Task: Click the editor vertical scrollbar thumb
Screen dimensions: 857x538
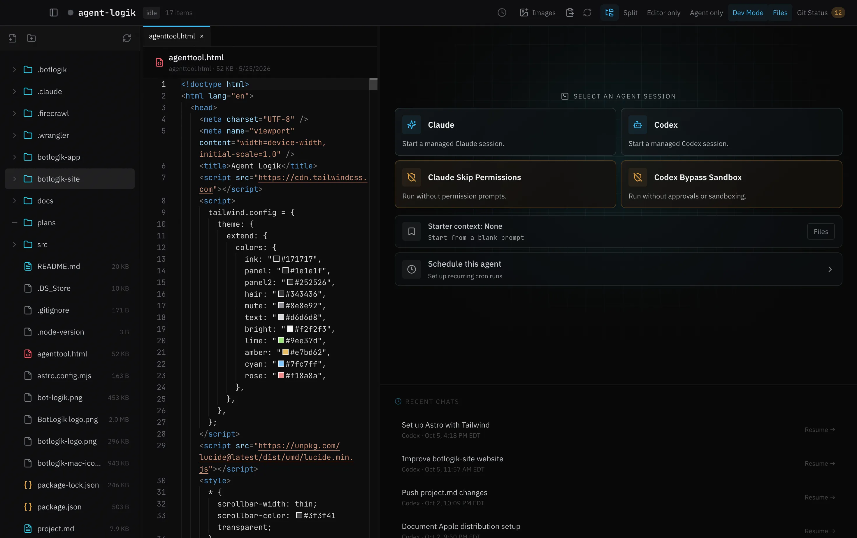Action: [x=373, y=84]
